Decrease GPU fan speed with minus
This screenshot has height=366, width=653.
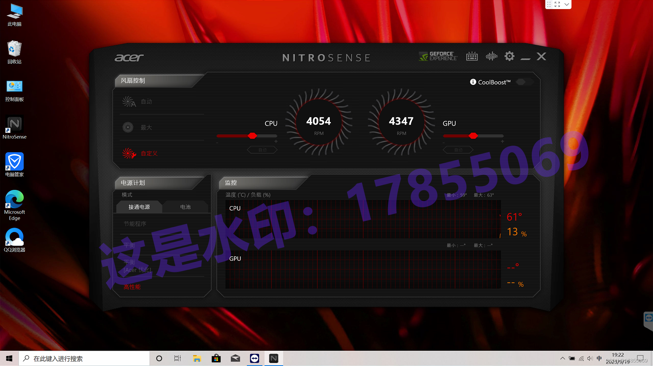point(444,143)
